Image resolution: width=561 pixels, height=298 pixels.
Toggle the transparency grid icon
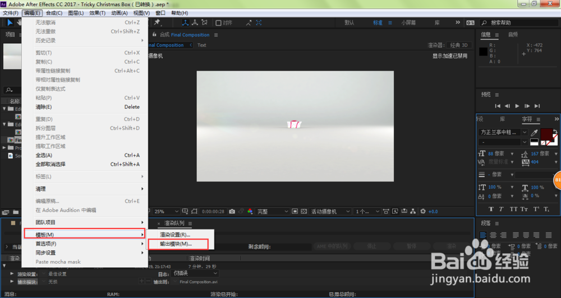pyautogui.click(x=304, y=212)
